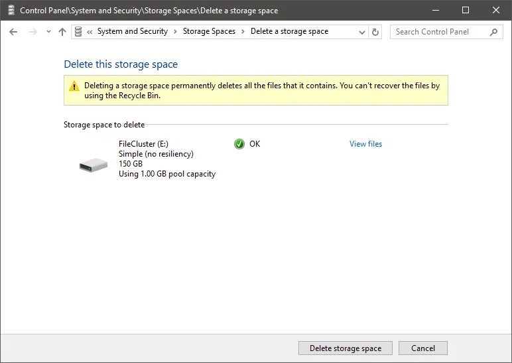
Task: Click the Storage Spaces icon in the address bar
Action: [78, 32]
